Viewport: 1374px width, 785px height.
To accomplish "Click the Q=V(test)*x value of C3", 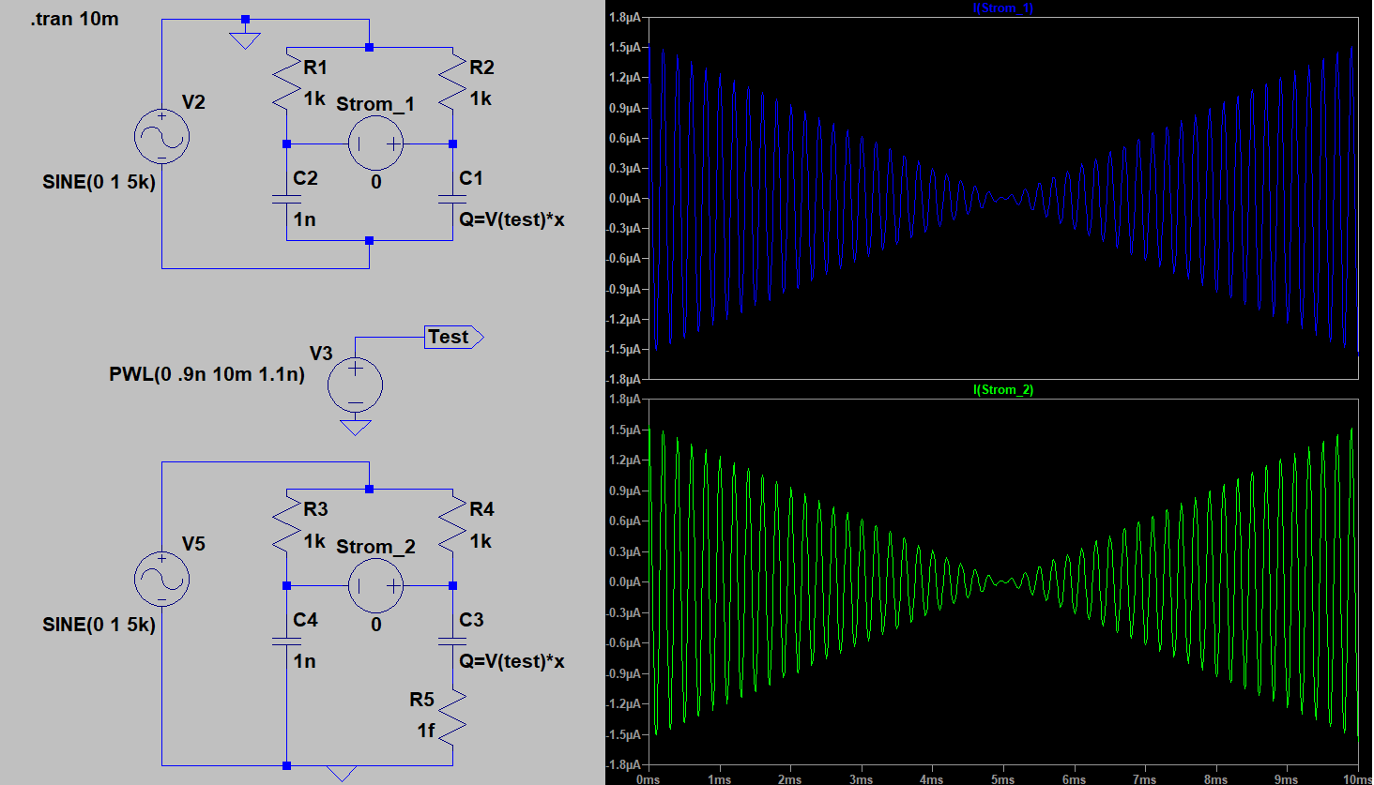I will tap(511, 661).
